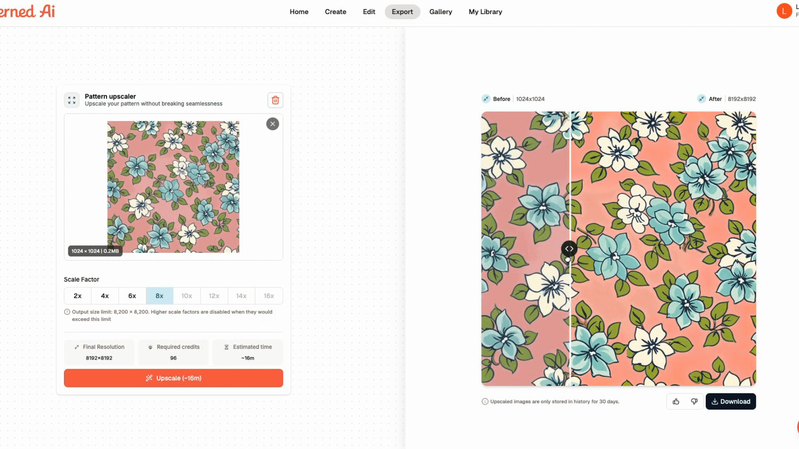Click the uploaded floral pattern thumbnail
799x449 pixels.
[173, 187]
